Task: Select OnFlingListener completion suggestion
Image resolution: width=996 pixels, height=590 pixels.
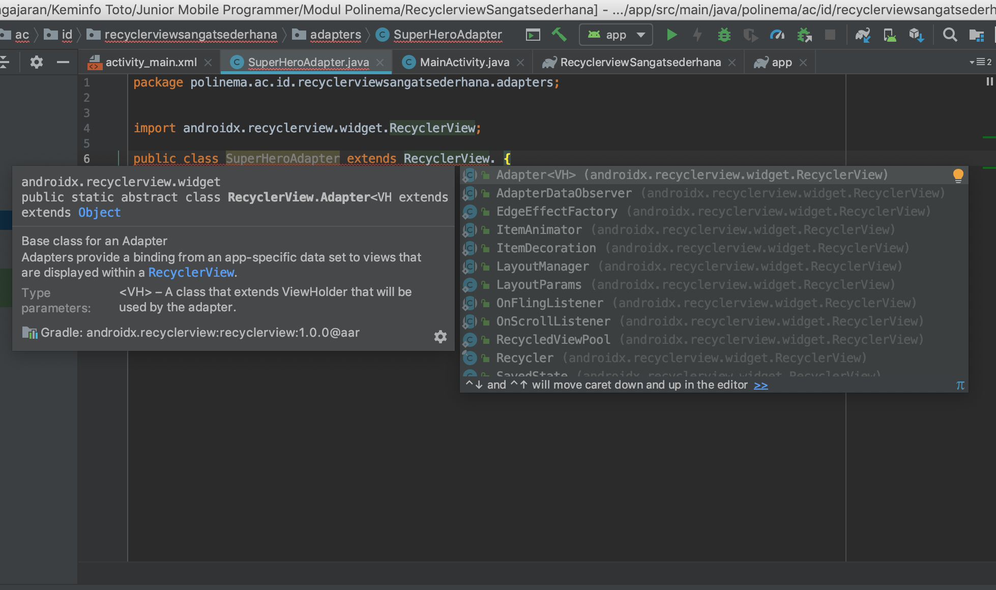Action: click(x=714, y=303)
